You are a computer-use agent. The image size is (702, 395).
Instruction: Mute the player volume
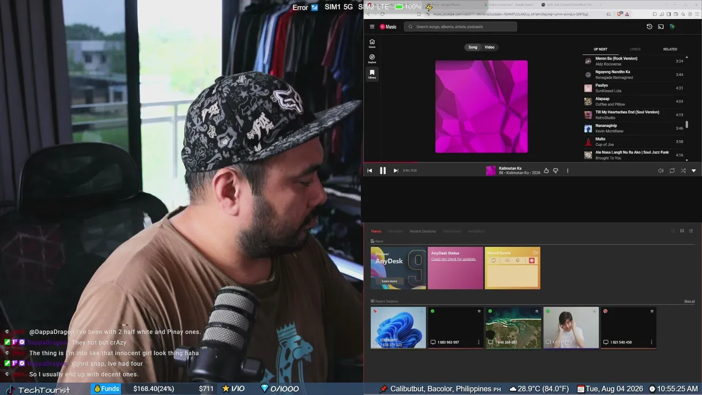661,171
